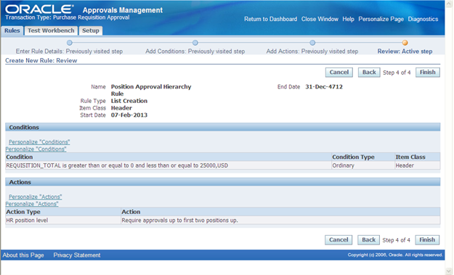The image size is (454, 275).
Task: Open the Rules tab
Action: coord(12,30)
